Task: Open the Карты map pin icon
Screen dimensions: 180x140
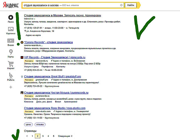Action: coord(11,52)
